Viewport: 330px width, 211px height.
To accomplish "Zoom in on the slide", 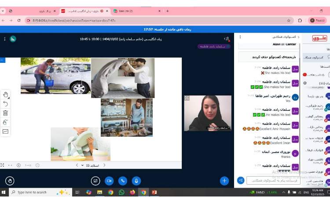I will pyautogui.click(x=19, y=165).
